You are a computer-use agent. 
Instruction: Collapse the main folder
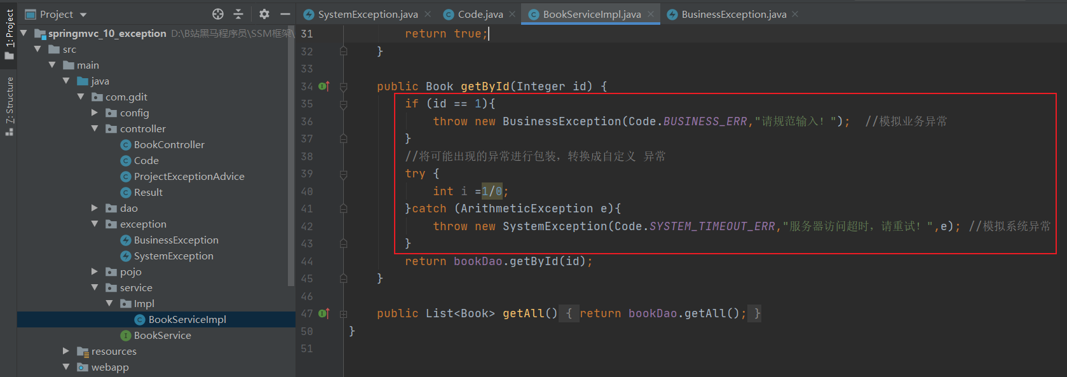point(52,65)
